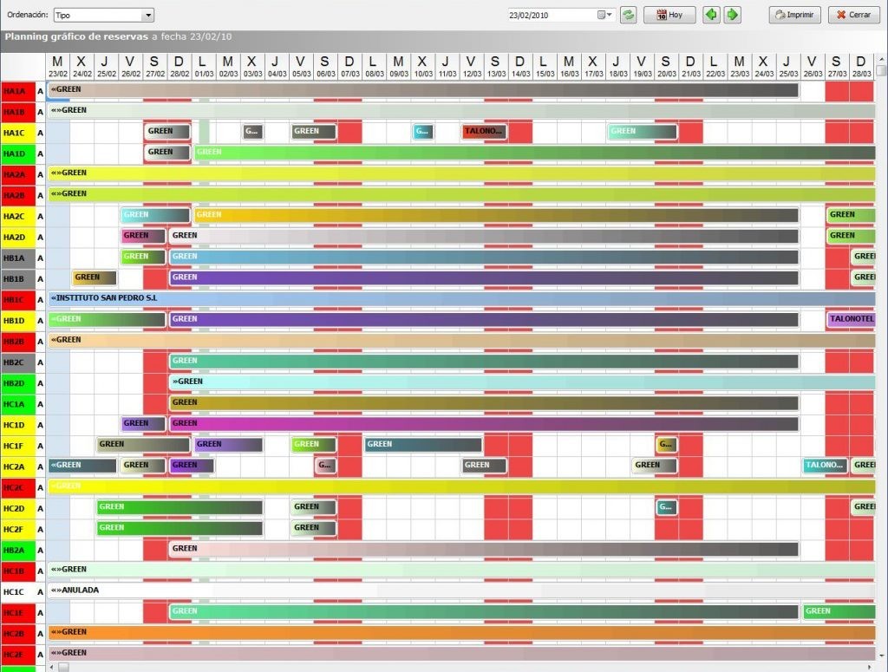This screenshot has width=888, height=672.
Task: Open the TALONOTEL reservation in row HB1D
Action: [852, 320]
